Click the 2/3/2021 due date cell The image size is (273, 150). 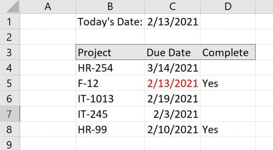pos(172,114)
